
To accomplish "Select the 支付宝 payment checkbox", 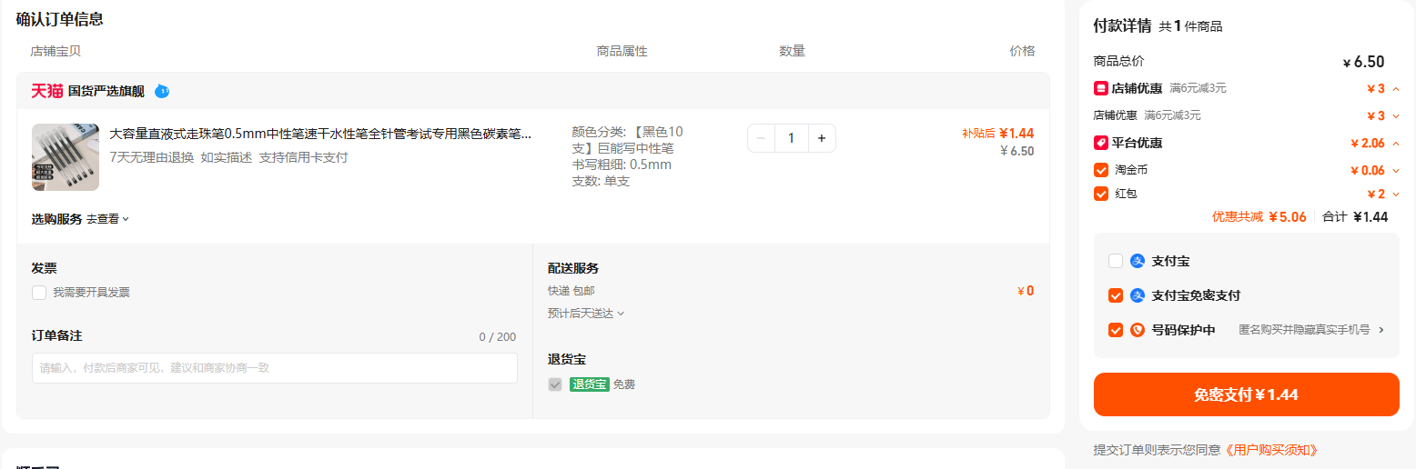I will (1116, 261).
